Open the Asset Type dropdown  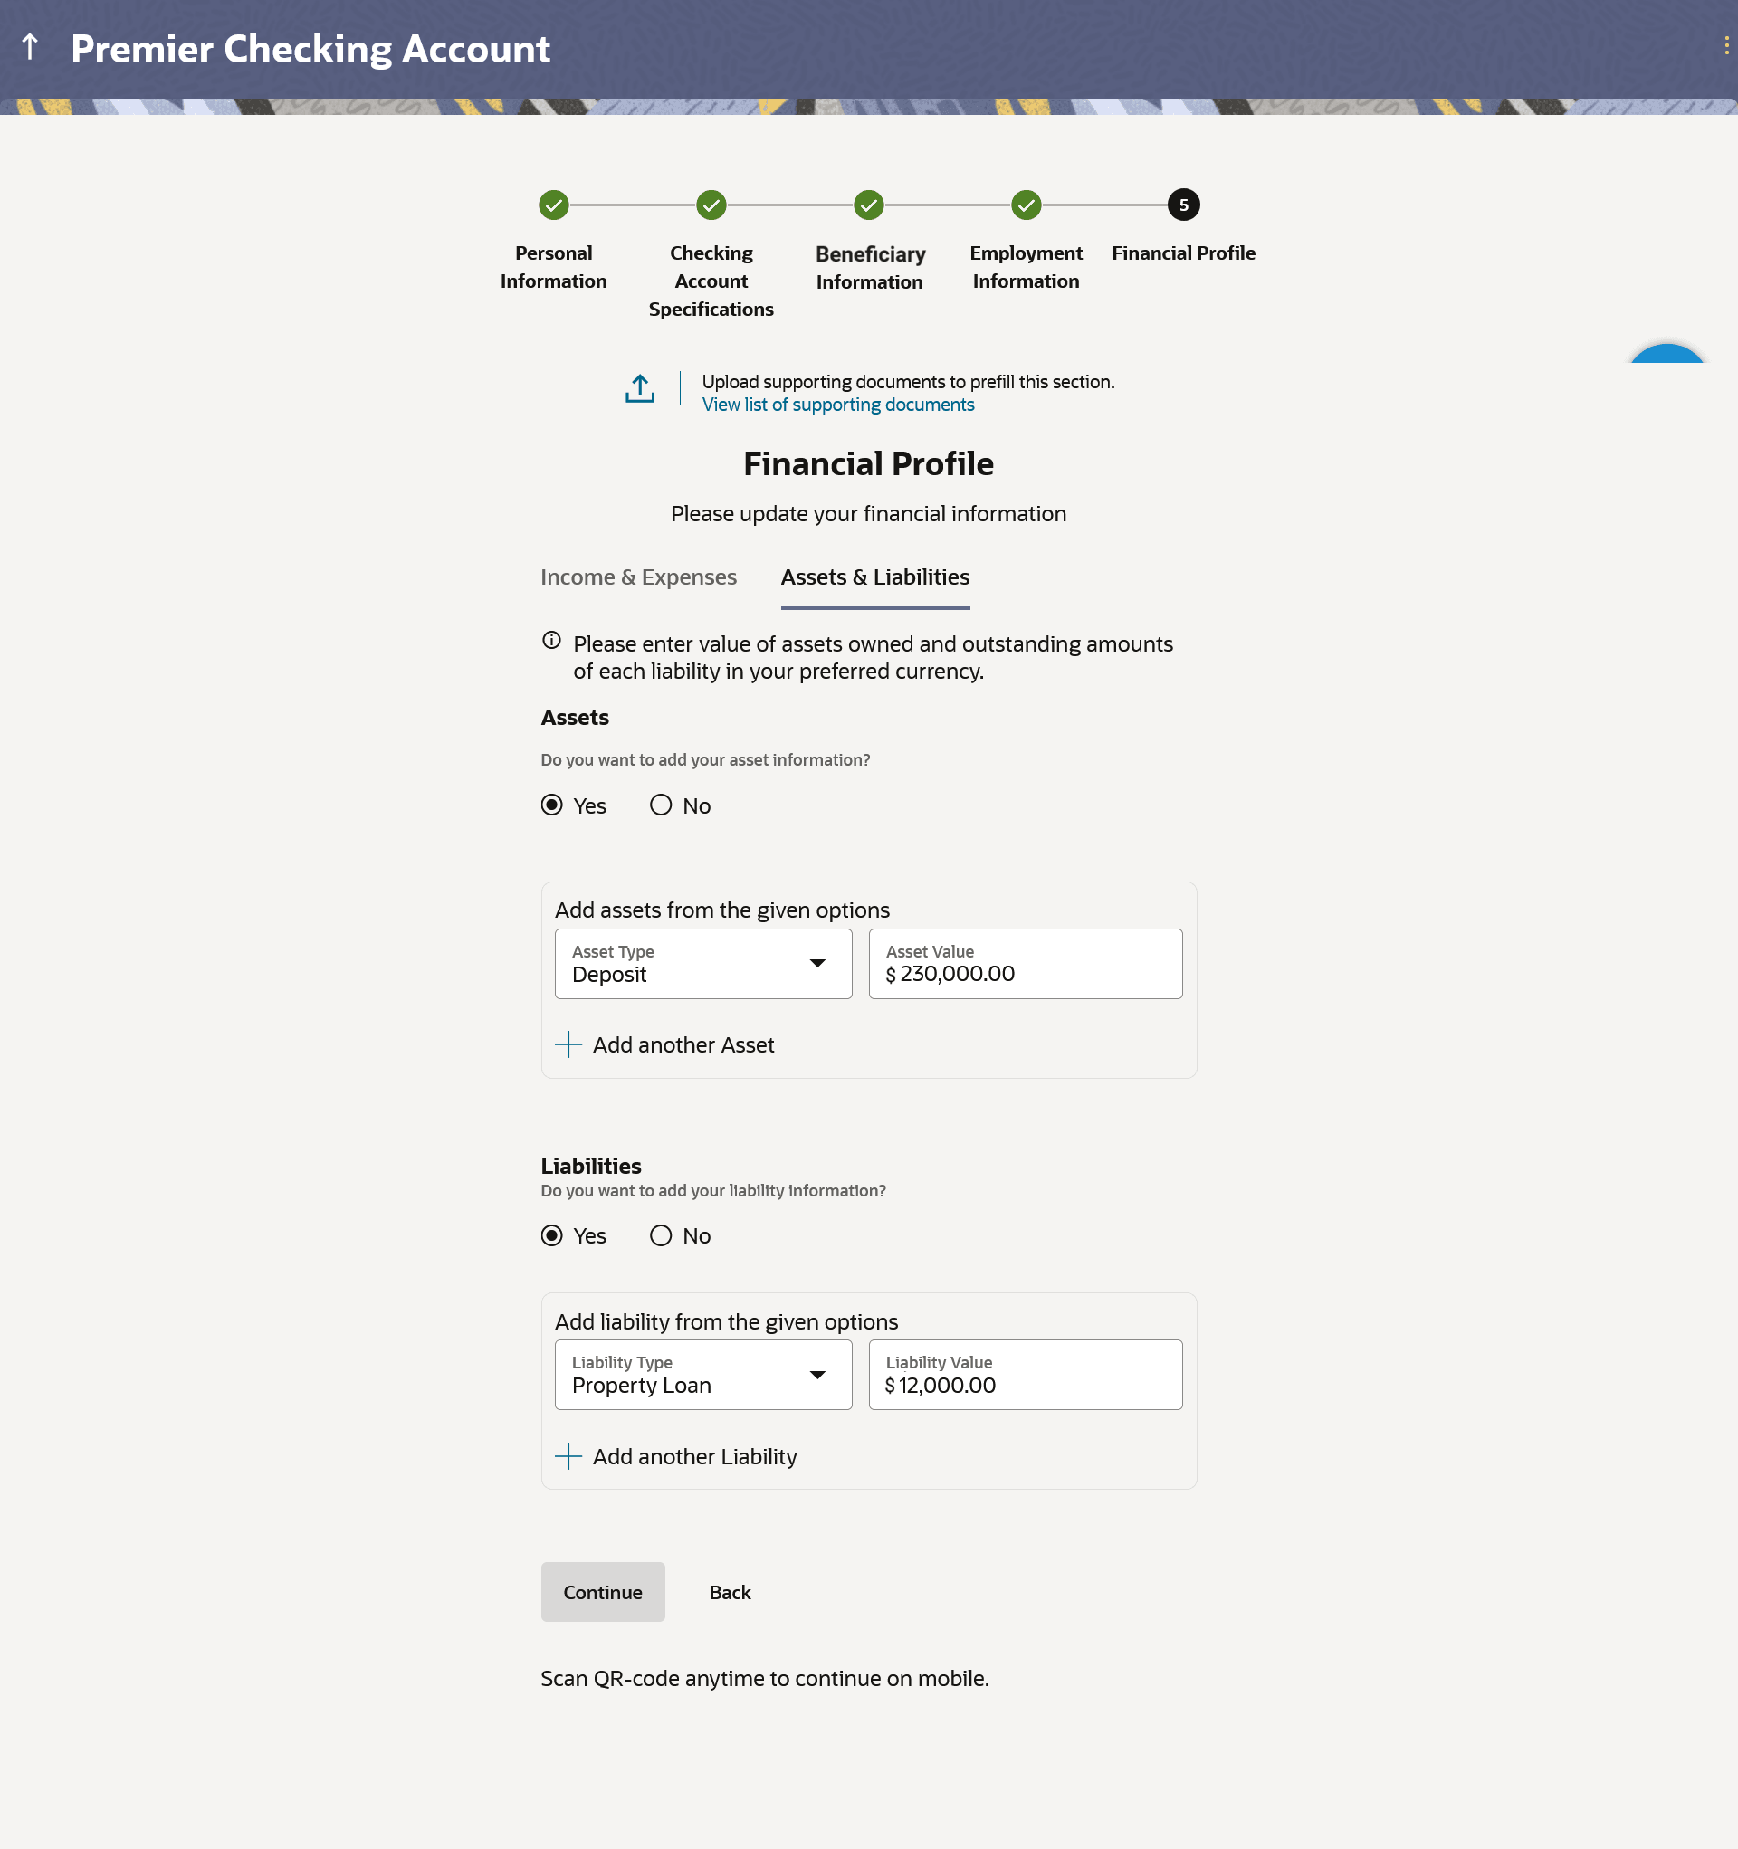703,964
